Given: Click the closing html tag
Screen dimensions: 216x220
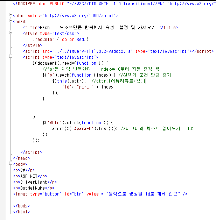Looking at the screenshot, I should coord(21,212).
